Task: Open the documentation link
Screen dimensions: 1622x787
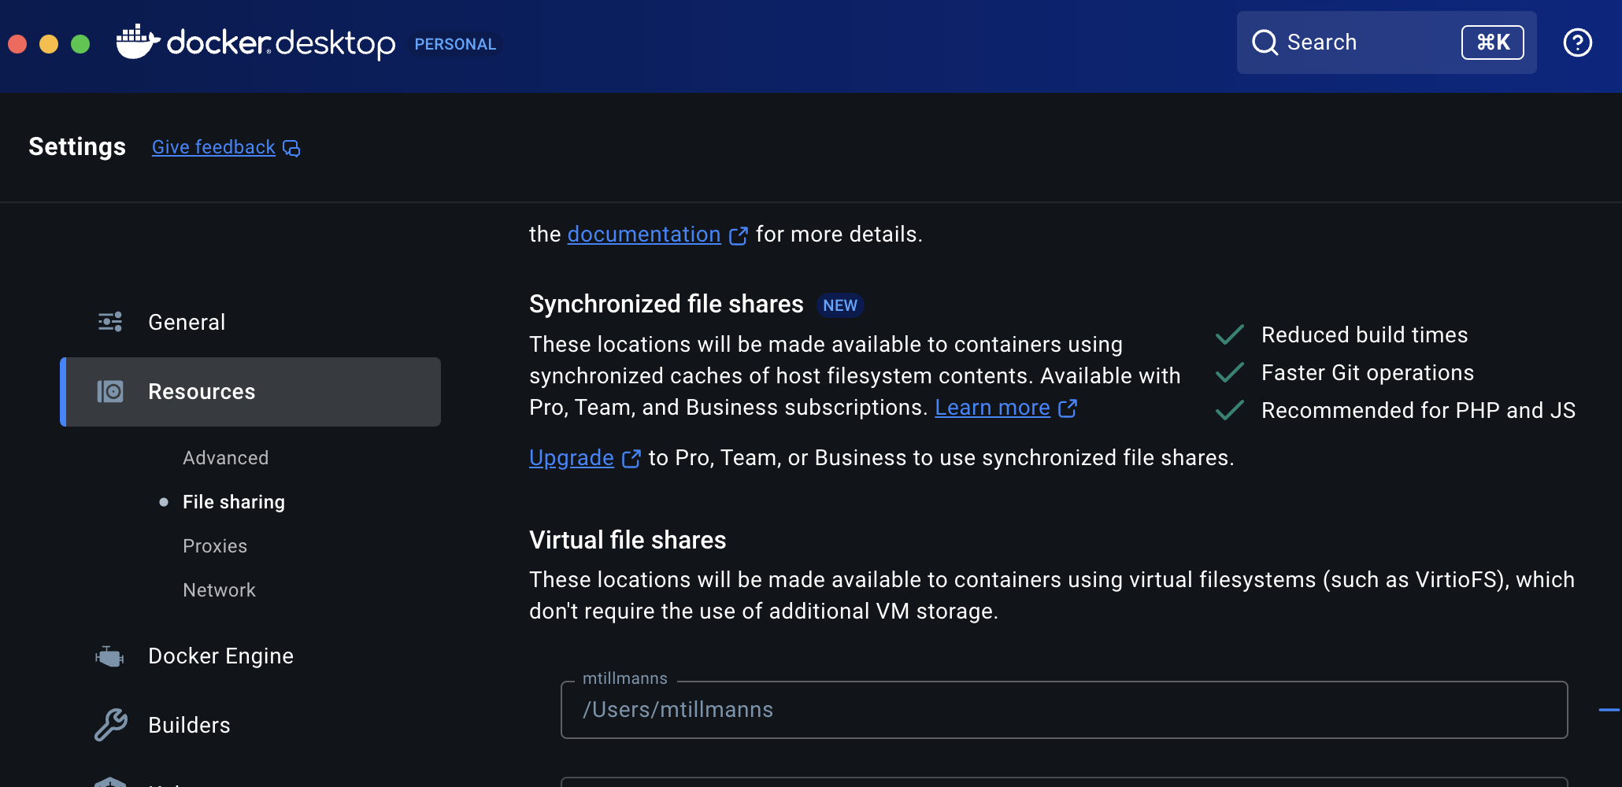Action: pos(644,235)
